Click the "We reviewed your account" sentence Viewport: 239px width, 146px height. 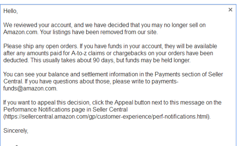pyautogui.click(x=105, y=29)
